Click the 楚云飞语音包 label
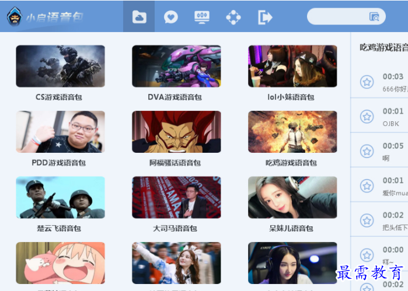The width and height of the screenshot is (408, 291). click(59, 229)
